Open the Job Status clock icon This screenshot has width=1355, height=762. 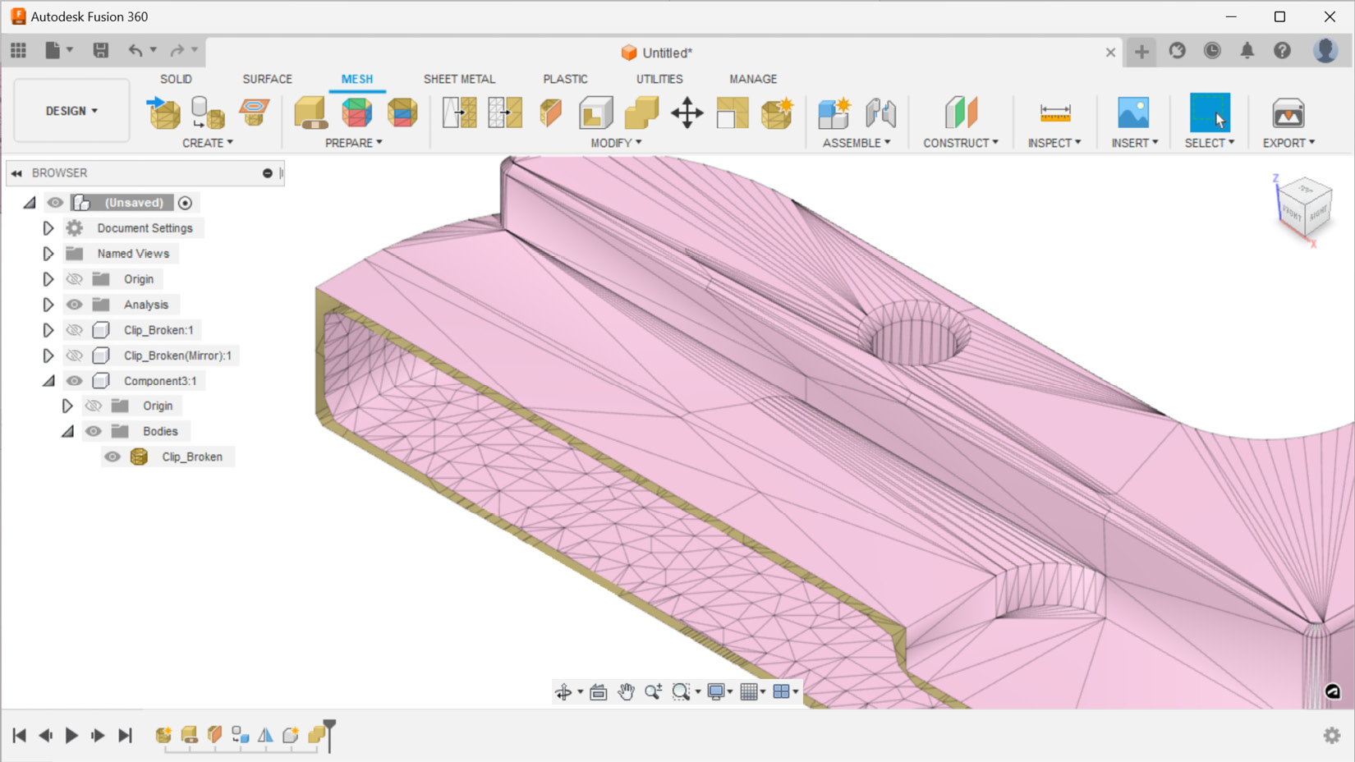click(1212, 51)
